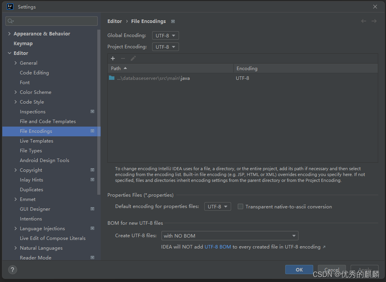Viewport: 386px width, 282px height.
Task: Open Code Editing settings
Action: tap(34, 73)
